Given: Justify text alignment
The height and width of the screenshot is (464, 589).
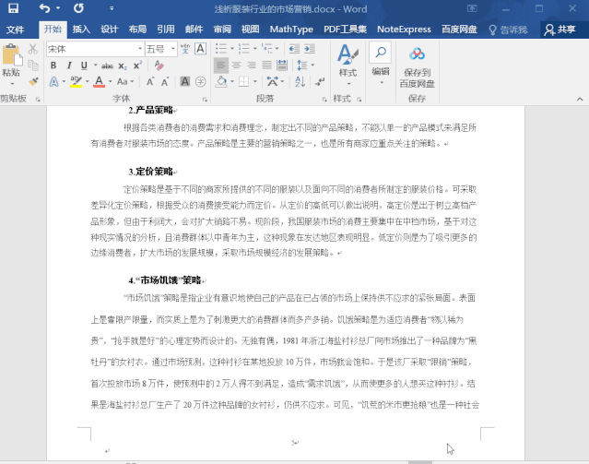Looking at the screenshot, I should coord(266,65).
